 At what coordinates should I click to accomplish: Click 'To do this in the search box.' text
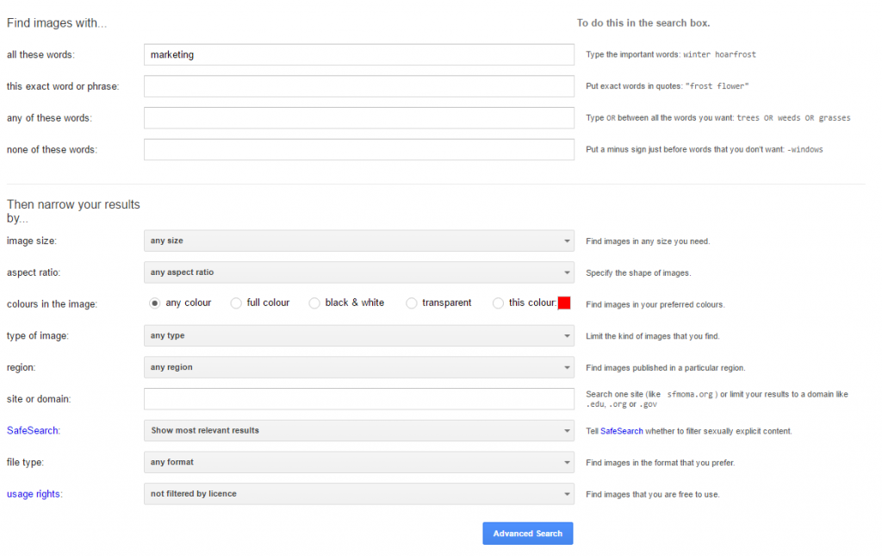point(643,23)
